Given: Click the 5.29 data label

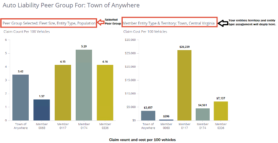Looking at the screenshot, I should click(84, 46).
